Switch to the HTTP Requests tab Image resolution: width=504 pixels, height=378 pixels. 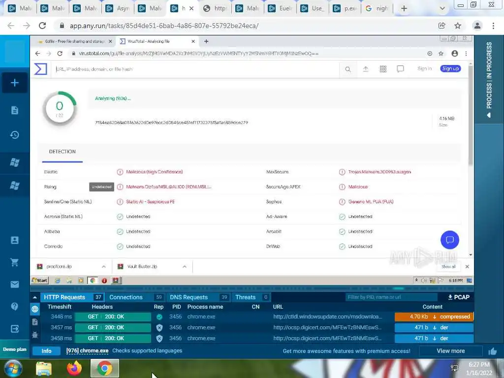(72, 297)
